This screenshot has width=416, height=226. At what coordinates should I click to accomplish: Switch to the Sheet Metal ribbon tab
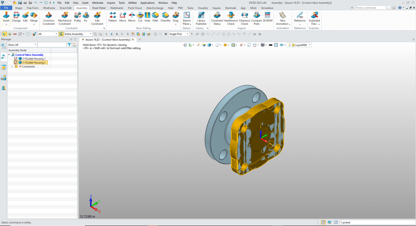tap(98, 8)
